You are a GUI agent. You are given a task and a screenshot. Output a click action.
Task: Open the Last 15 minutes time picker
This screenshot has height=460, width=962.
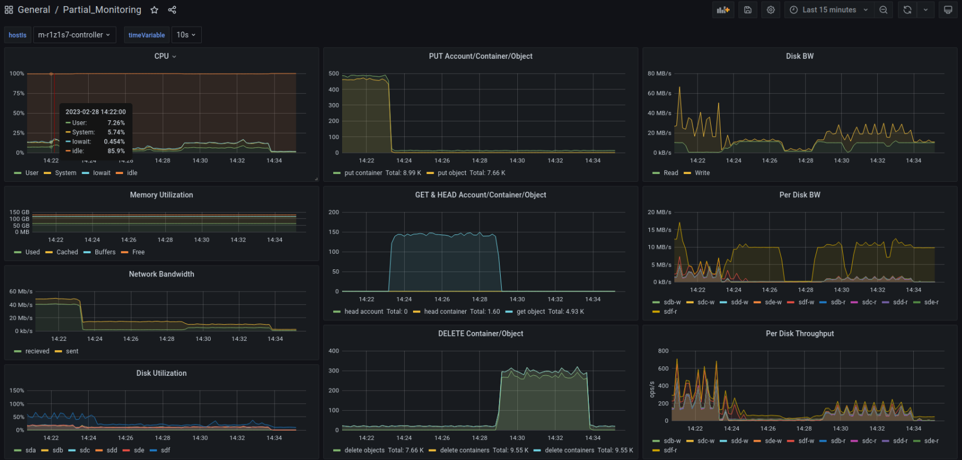tap(828, 10)
